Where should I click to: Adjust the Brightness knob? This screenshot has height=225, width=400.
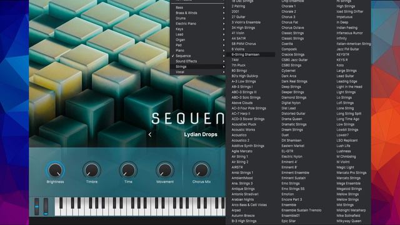tap(55, 171)
